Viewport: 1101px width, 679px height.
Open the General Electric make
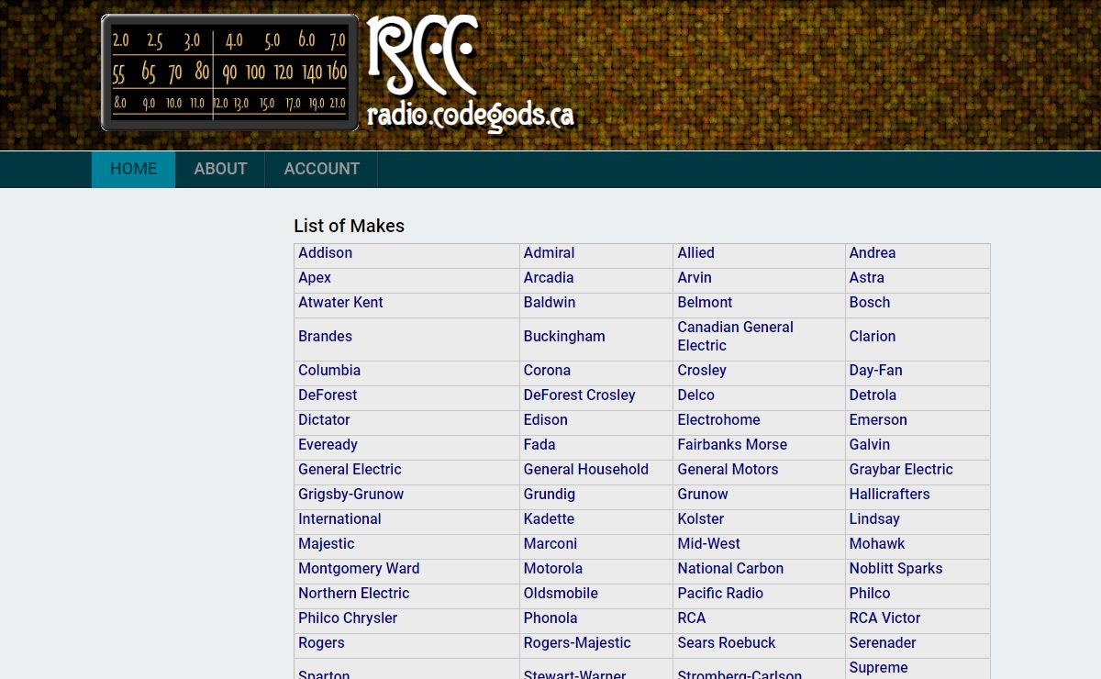[x=350, y=470]
